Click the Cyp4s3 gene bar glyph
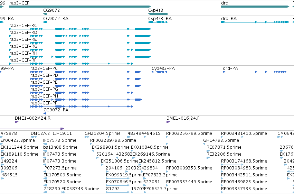 158,14
